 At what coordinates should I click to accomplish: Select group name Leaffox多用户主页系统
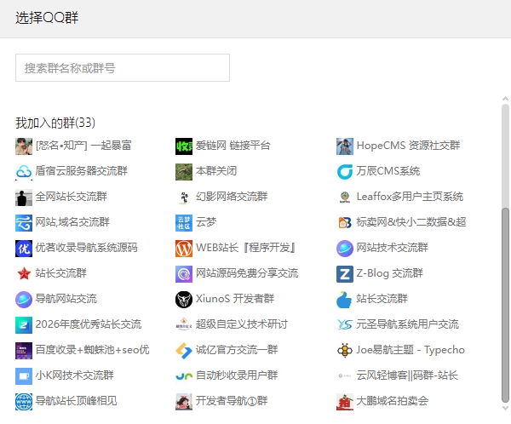(x=410, y=197)
